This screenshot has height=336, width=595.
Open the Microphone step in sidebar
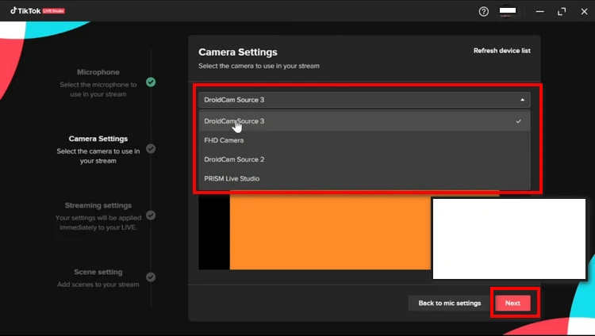pyautogui.click(x=98, y=72)
